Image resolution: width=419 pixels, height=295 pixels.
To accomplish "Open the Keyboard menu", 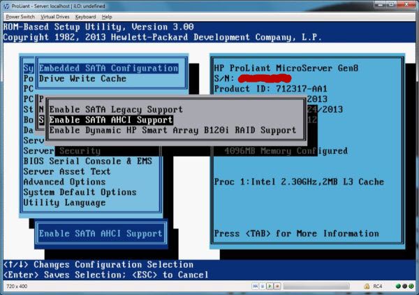I will coord(85,17).
